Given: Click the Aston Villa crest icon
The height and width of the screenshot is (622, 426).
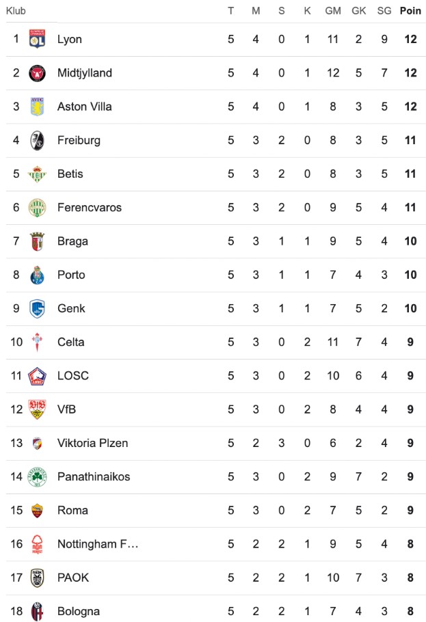Looking at the screenshot, I should (37, 107).
